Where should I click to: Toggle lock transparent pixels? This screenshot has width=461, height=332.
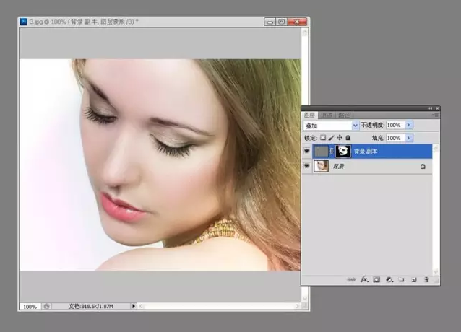322,137
